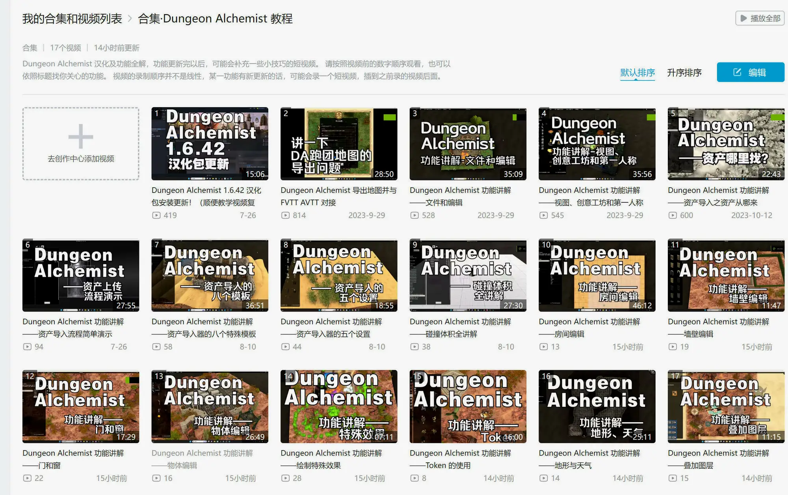Open the 讲一下DA跑团地图的导出问题 thumbnail
Image resolution: width=788 pixels, height=495 pixels.
click(339, 144)
